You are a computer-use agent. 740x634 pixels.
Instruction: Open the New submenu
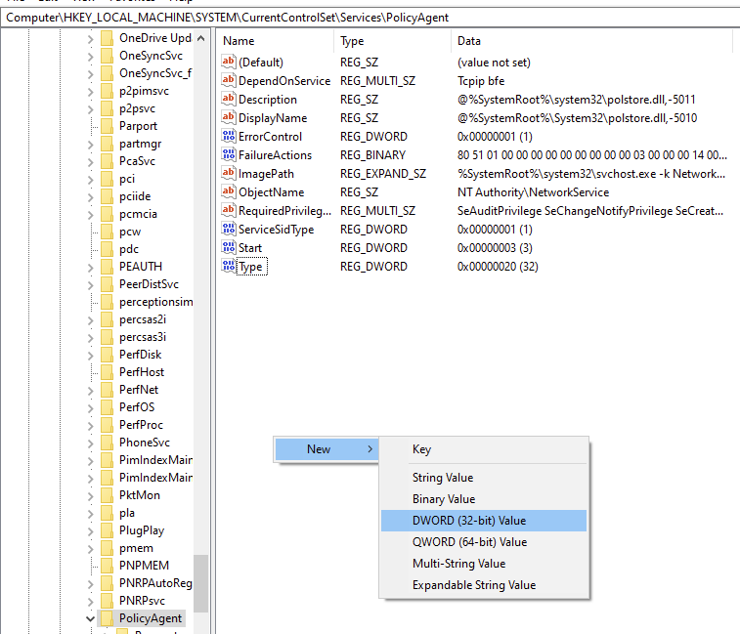click(x=326, y=449)
